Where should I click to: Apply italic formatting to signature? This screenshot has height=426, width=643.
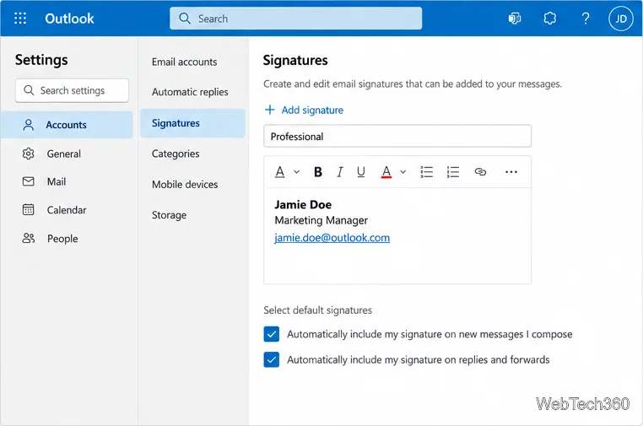(339, 172)
